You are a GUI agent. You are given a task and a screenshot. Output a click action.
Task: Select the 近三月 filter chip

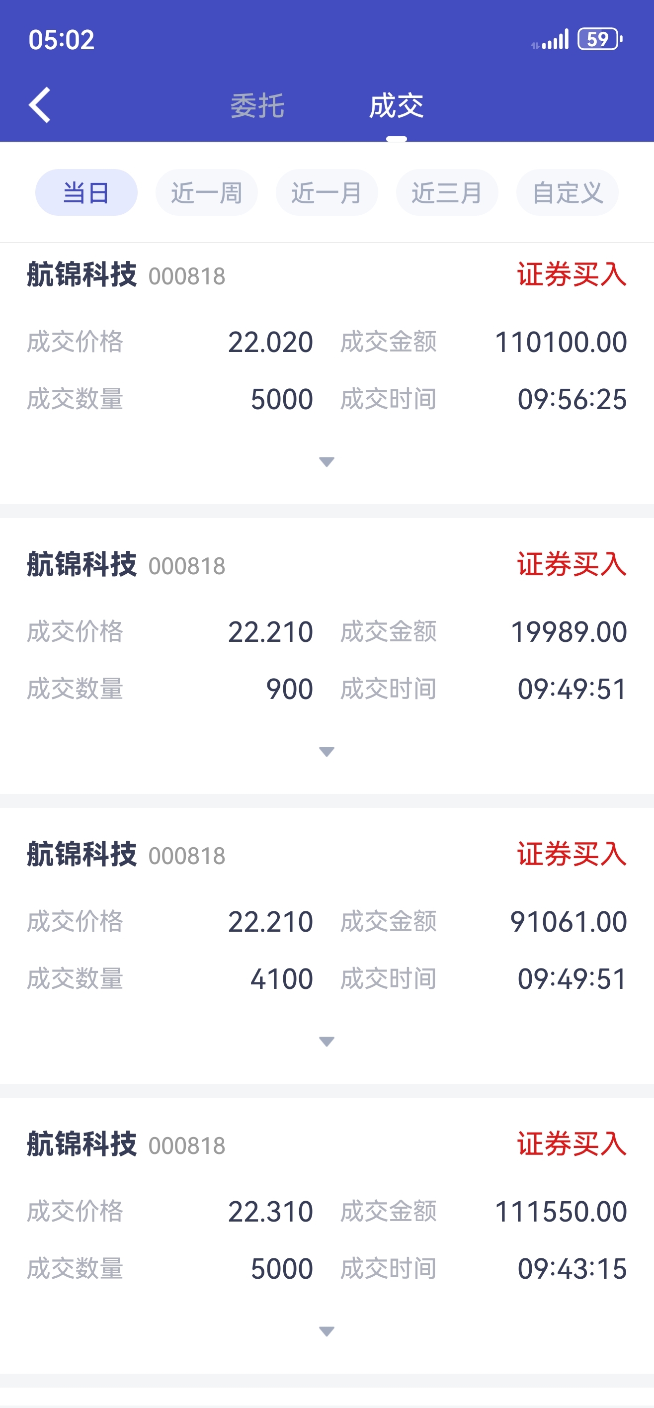(x=447, y=192)
